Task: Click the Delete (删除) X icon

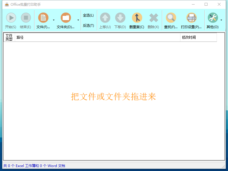Action: (154, 18)
